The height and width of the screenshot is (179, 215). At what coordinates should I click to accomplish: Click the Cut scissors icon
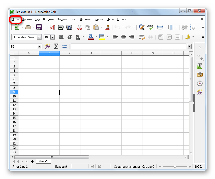tap(79, 27)
